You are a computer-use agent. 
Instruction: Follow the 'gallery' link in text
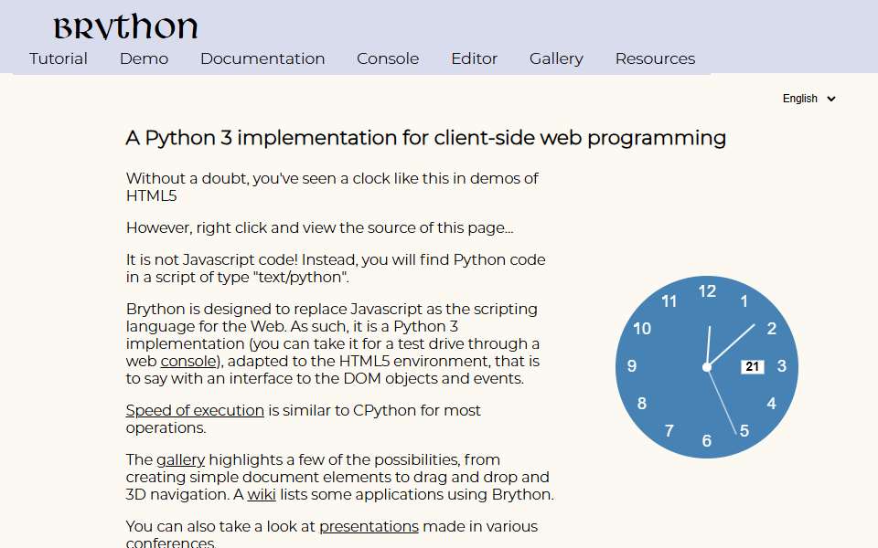click(180, 459)
